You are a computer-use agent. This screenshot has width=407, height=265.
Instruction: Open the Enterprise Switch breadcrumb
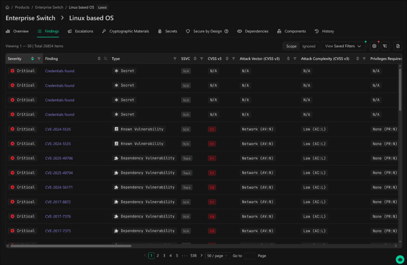pos(49,7)
